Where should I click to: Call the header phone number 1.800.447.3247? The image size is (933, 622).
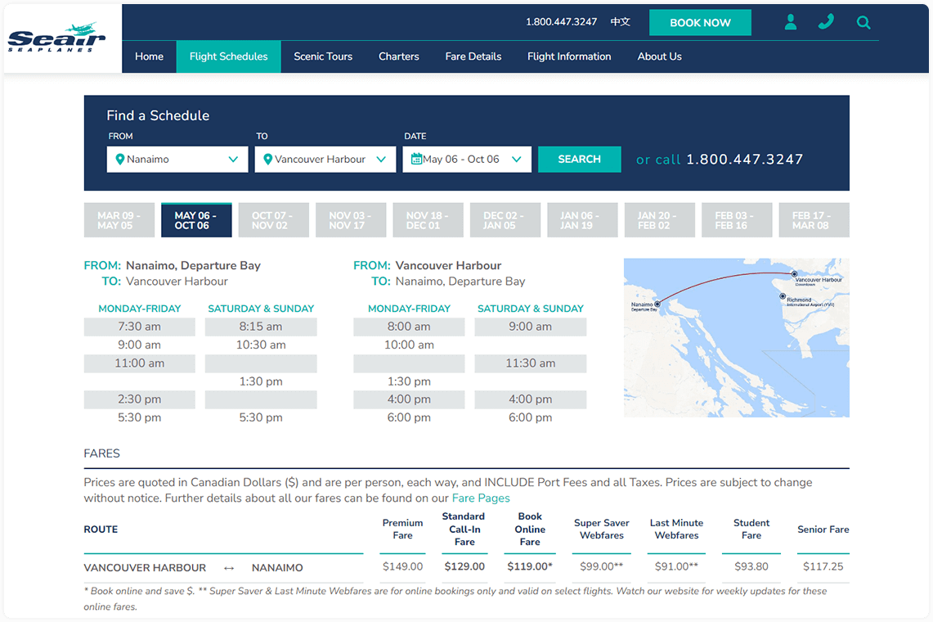pos(561,22)
